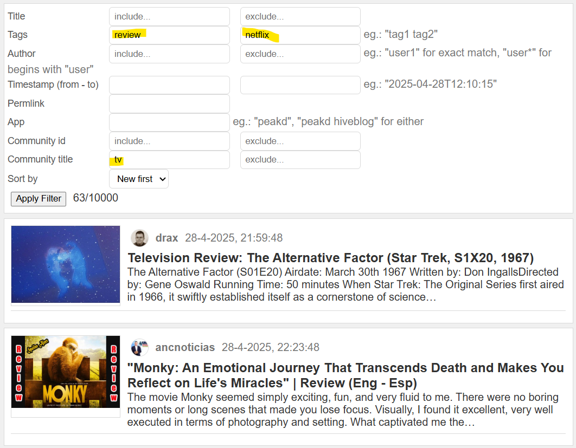Click the timestamp format example hint
This screenshot has height=448, width=576.
coord(430,84)
